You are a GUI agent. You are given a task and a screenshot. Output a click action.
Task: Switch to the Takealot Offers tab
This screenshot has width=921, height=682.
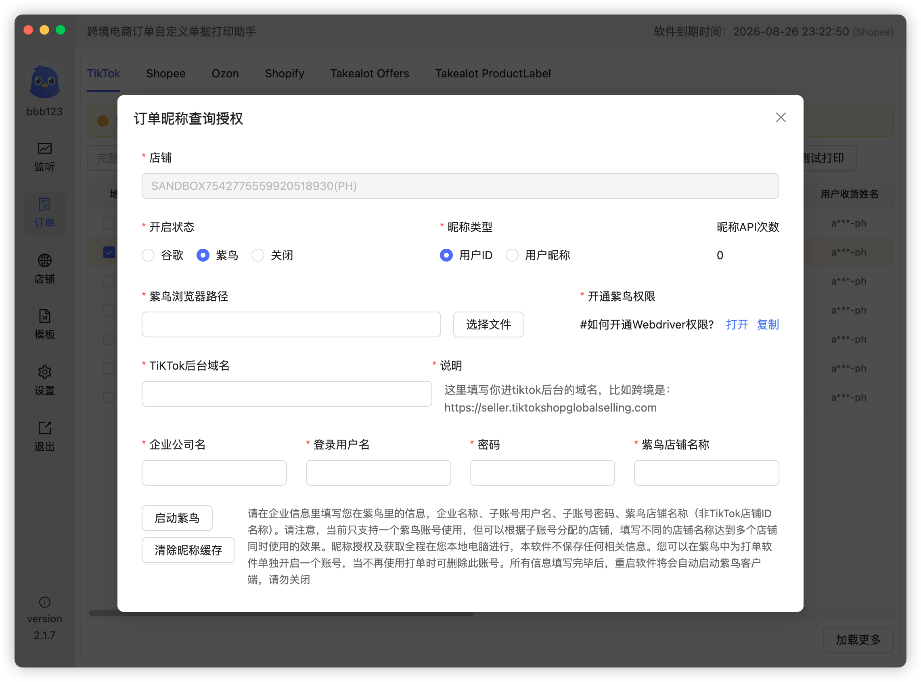(x=370, y=73)
